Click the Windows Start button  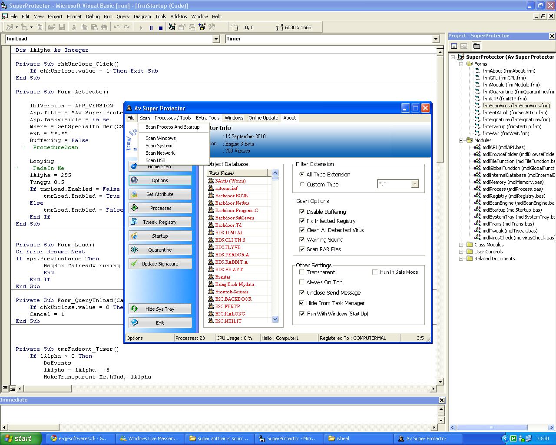coord(21,438)
